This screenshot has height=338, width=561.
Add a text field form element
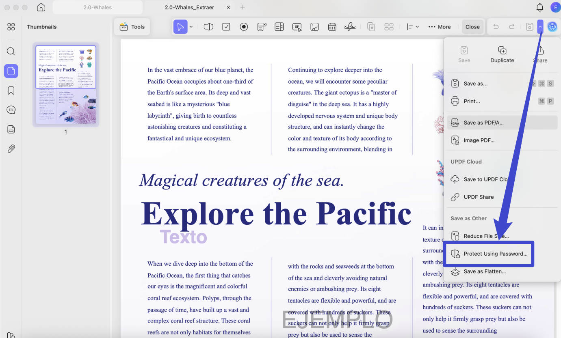coord(208,27)
